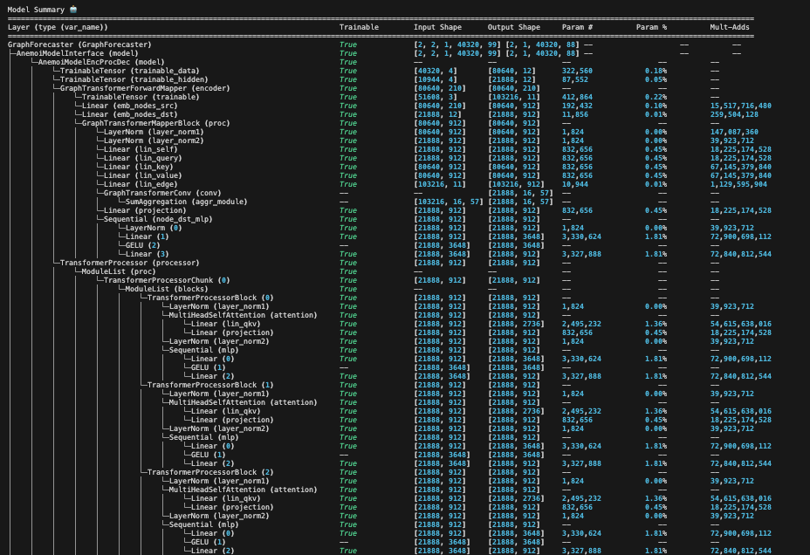The image size is (810, 555).
Task: Click the 'Input Shape' column header
Action: [437, 27]
